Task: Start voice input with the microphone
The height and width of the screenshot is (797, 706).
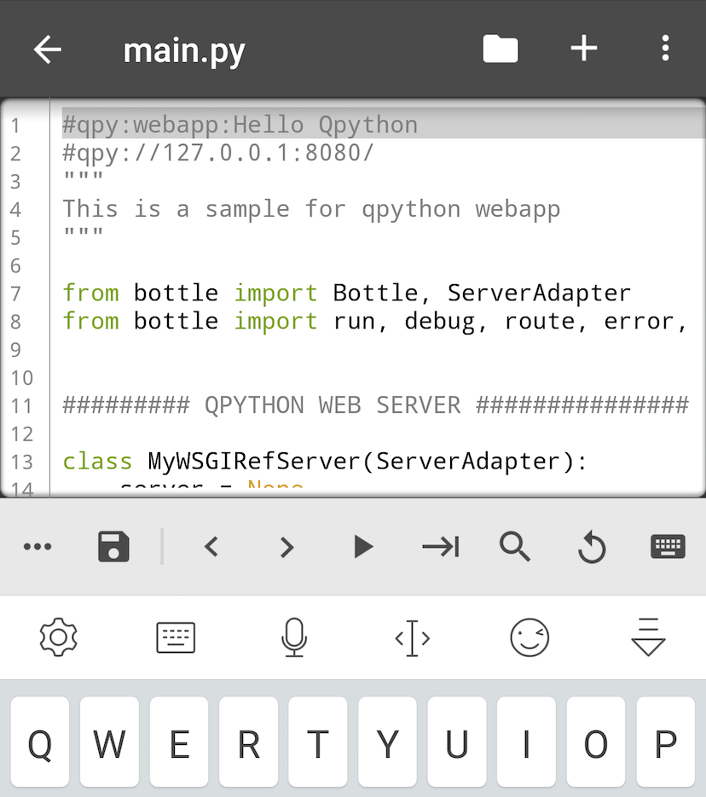Action: (x=294, y=637)
